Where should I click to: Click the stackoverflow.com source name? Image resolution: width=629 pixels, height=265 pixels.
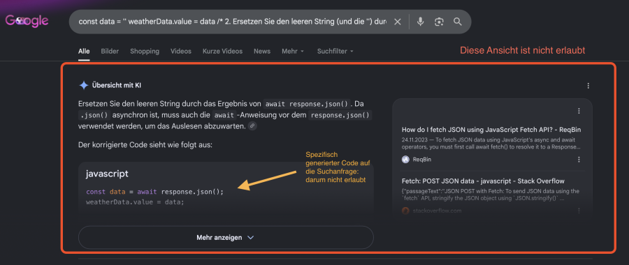[438, 211]
